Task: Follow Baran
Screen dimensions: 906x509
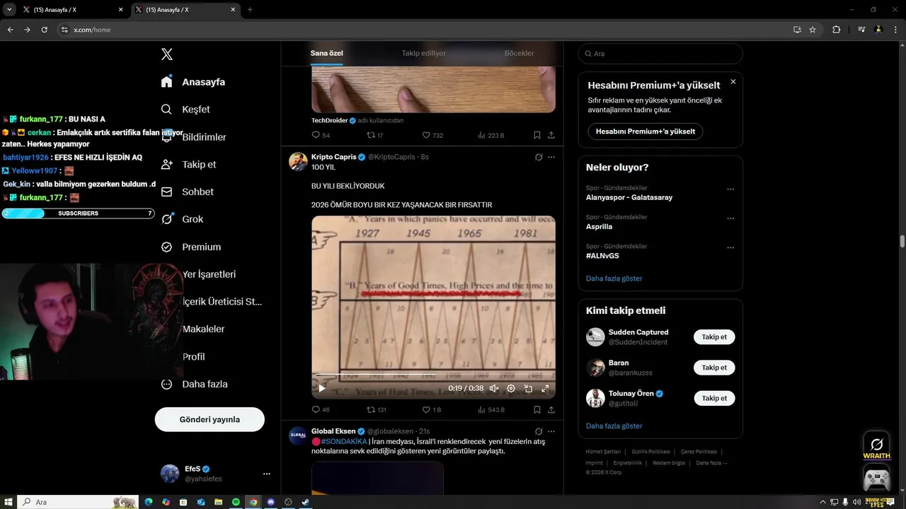Action: tap(714, 368)
